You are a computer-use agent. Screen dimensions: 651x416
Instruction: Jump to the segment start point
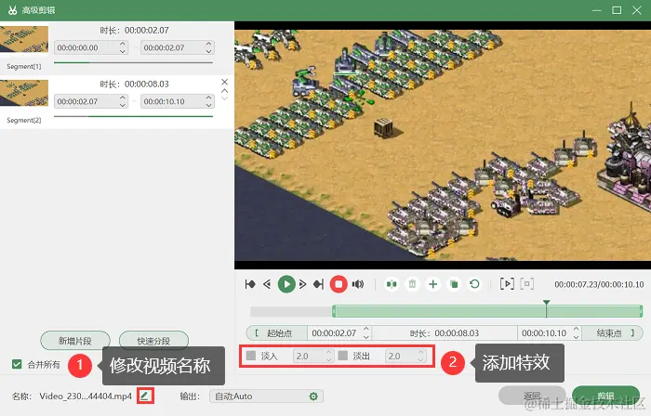click(250, 284)
